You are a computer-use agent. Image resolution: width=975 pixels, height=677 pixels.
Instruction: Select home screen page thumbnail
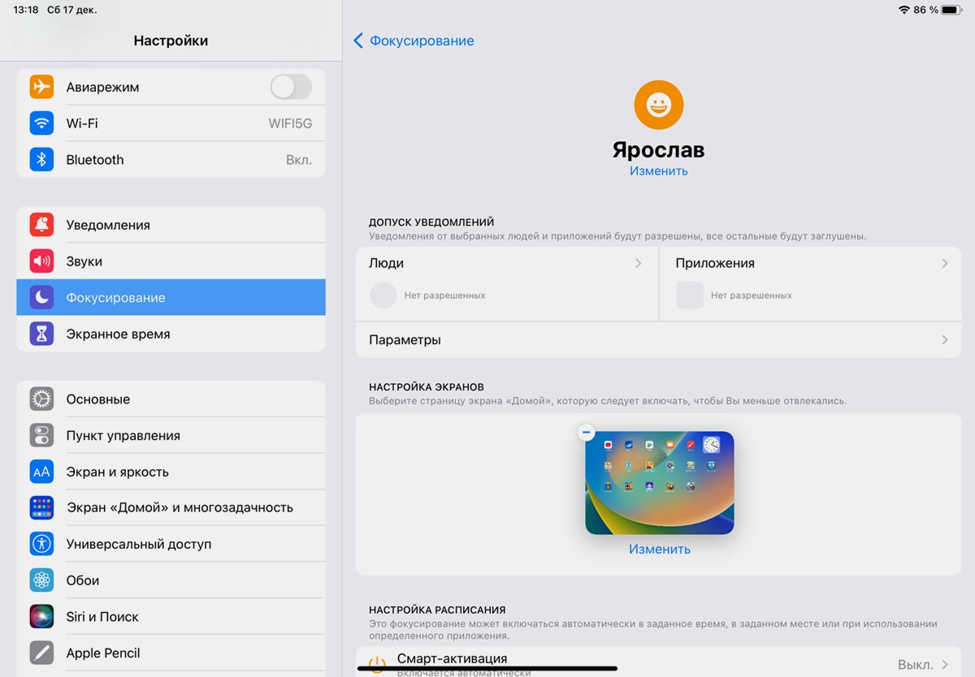(x=659, y=482)
